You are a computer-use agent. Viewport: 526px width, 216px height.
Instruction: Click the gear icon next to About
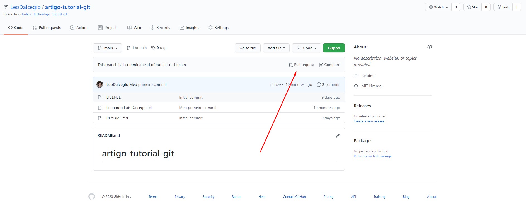(x=429, y=47)
